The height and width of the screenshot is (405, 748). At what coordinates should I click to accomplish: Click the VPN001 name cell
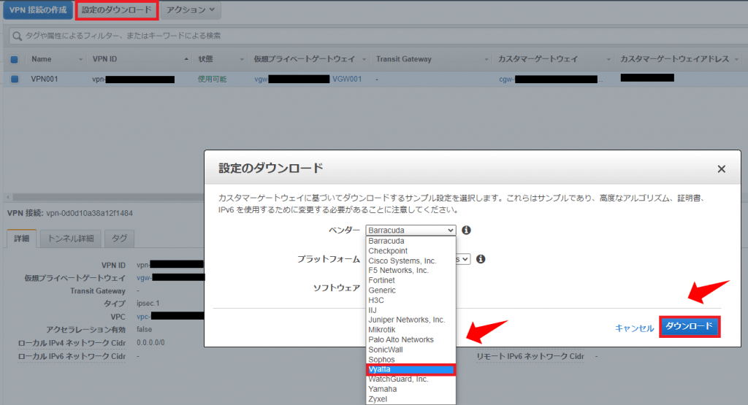pos(45,79)
